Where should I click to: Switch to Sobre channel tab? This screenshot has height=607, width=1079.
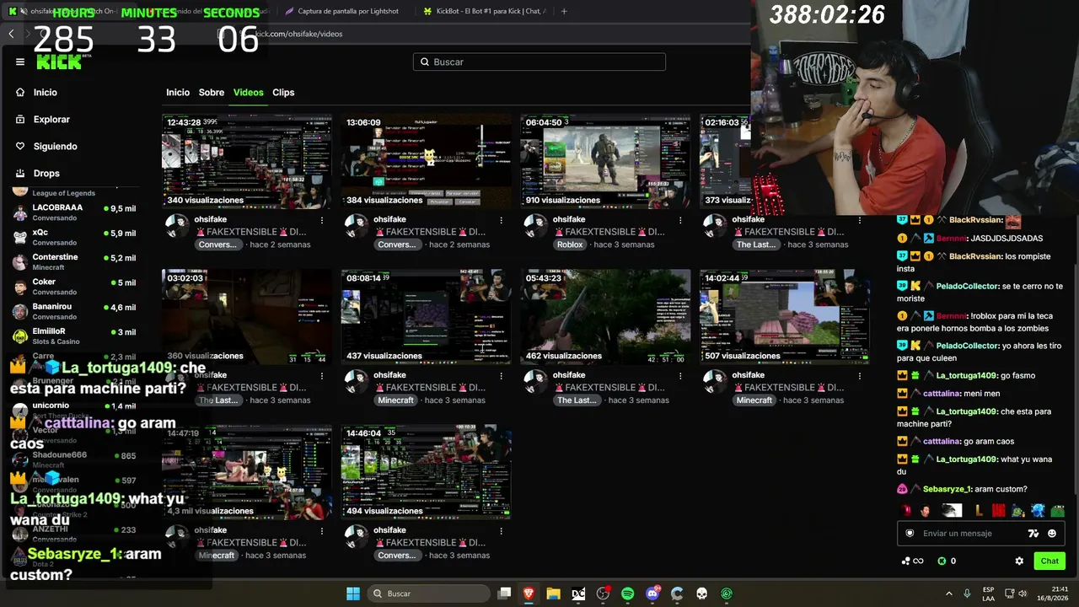click(212, 93)
